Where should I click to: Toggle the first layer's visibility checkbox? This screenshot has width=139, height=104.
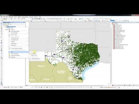(6, 27)
